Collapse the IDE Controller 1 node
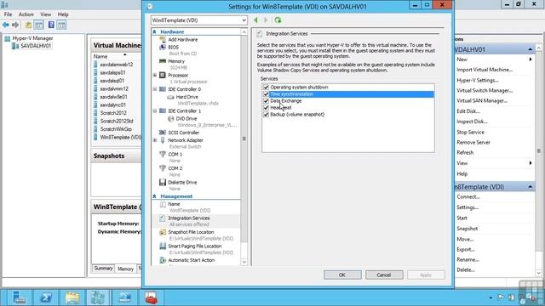The height and width of the screenshot is (306, 545). pos(155,111)
